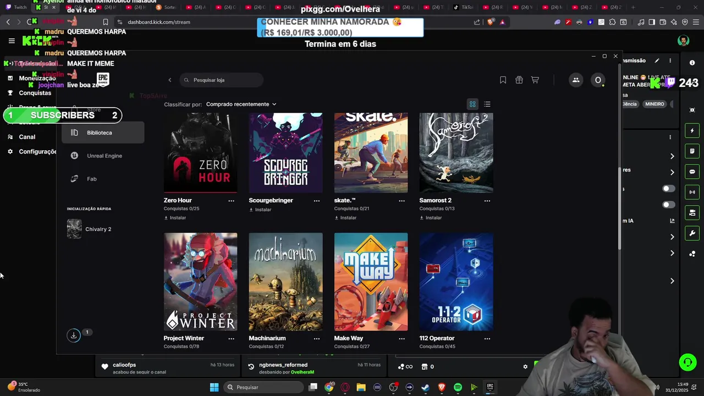Viewport: 704px width, 396px height.
Task: Click the Brave shields icon in address bar
Action: click(x=491, y=22)
